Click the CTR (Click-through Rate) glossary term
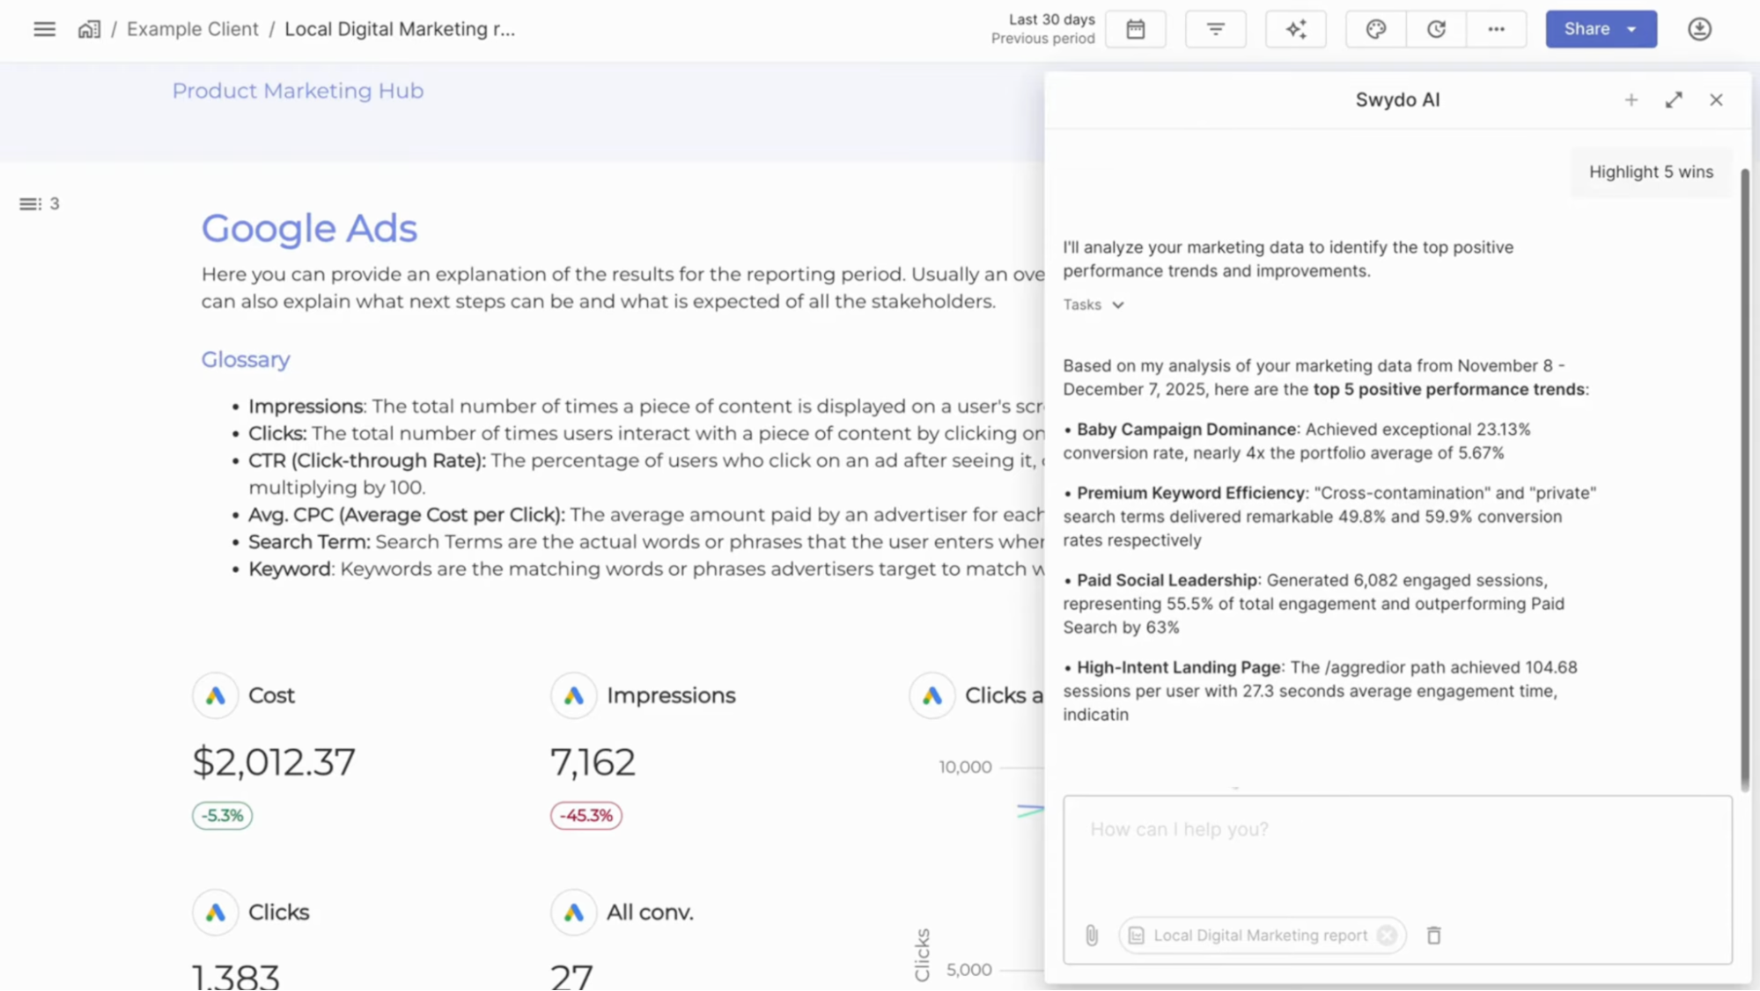This screenshot has height=991, width=1760. [367, 460]
